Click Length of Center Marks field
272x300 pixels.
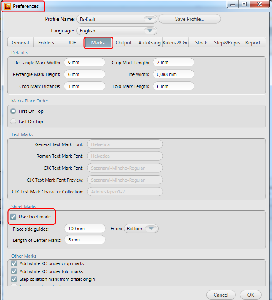(85, 240)
